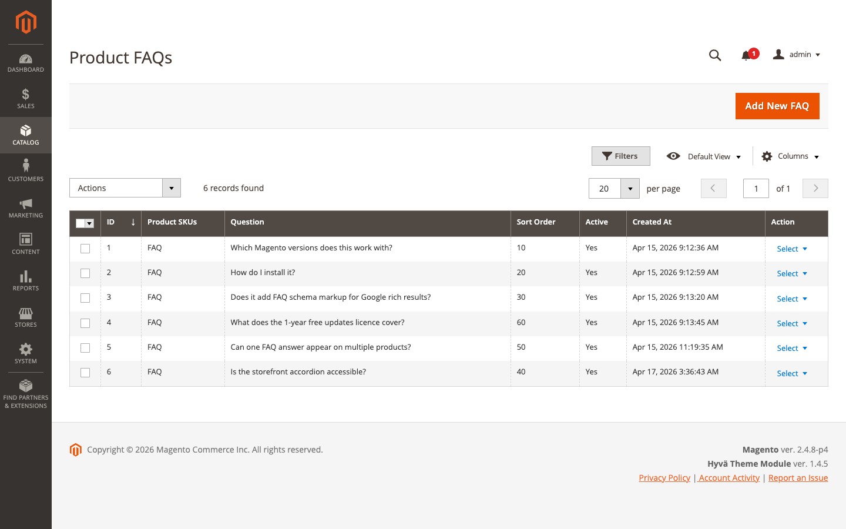The image size is (846, 529).
Task: Tick checkbox for multiple products question row
Action: click(85, 348)
